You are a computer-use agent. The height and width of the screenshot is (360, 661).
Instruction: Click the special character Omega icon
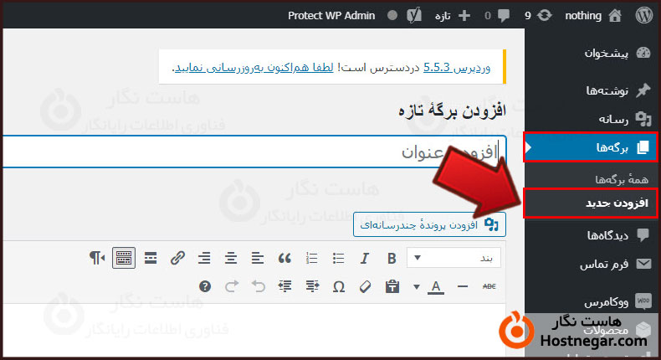(x=338, y=286)
